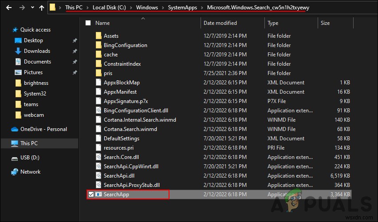The width and height of the screenshot is (378, 222).
Task: Click the 6,519 KB size cell
Action: [340, 176]
